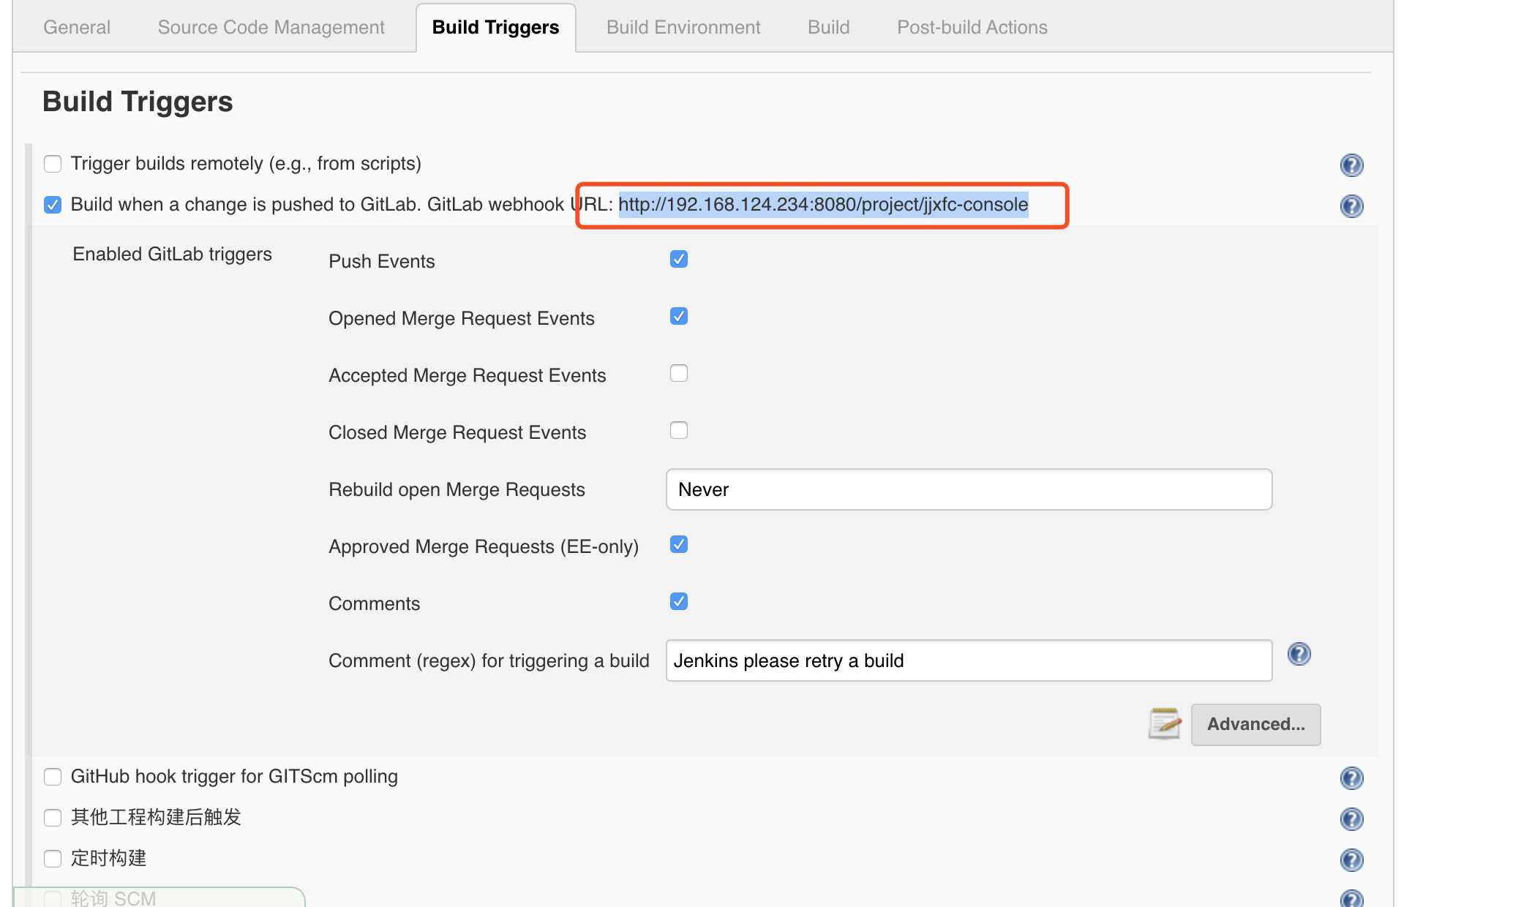Enable Accepted Merge Request Events checkbox
1532x907 pixels.
pyautogui.click(x=679, y=373)
